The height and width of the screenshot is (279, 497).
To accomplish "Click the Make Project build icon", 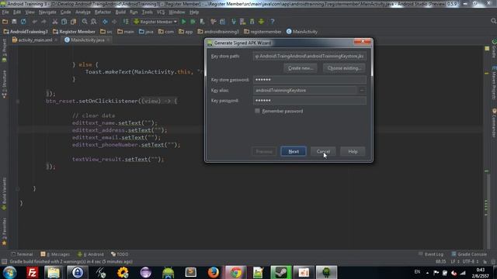I will tap(126, 22).
